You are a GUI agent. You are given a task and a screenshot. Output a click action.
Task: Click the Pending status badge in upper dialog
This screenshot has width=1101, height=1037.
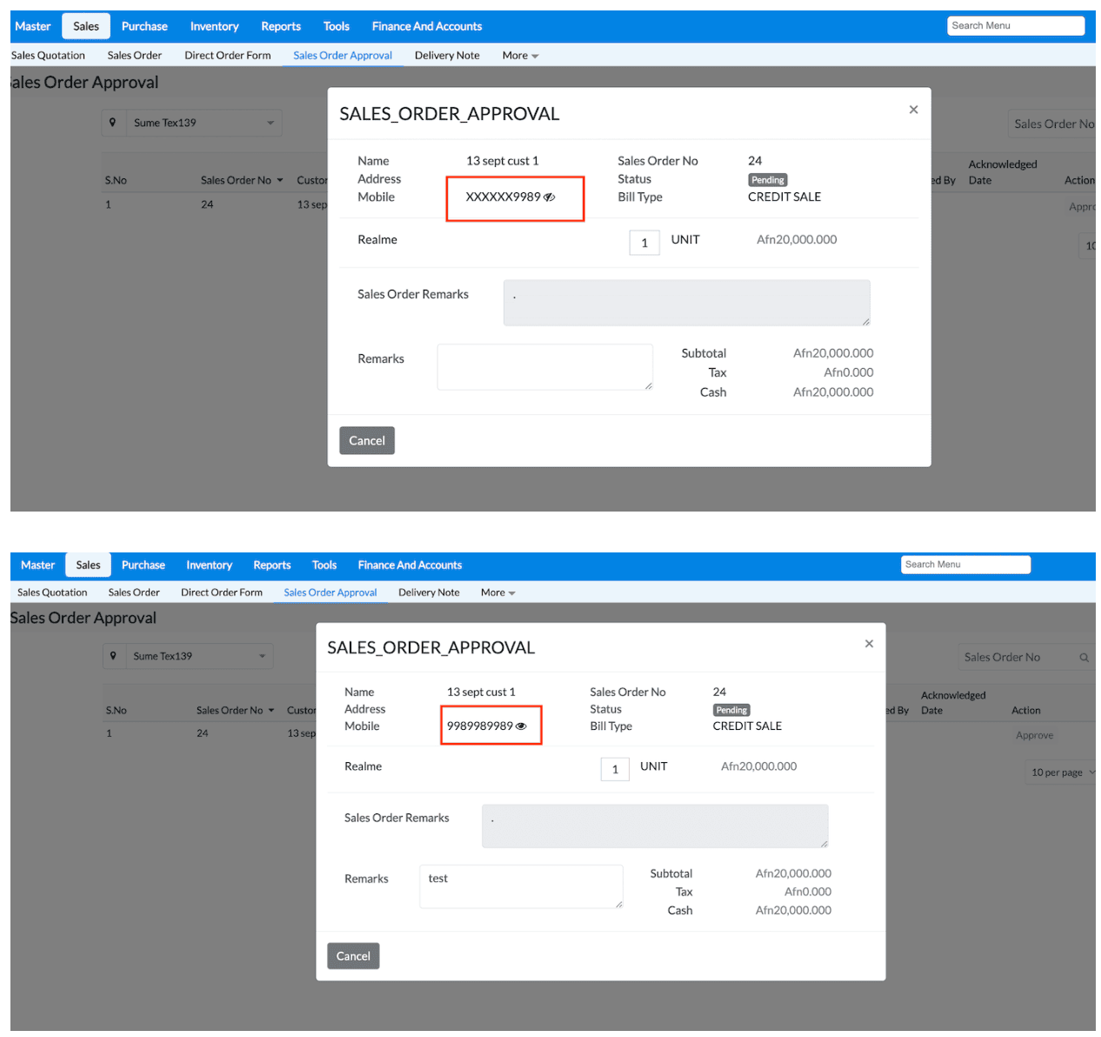click(768, 180)
